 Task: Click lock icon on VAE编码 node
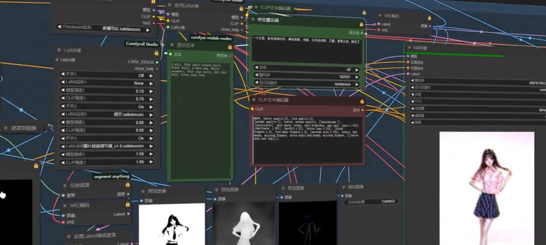coord(128,204)
